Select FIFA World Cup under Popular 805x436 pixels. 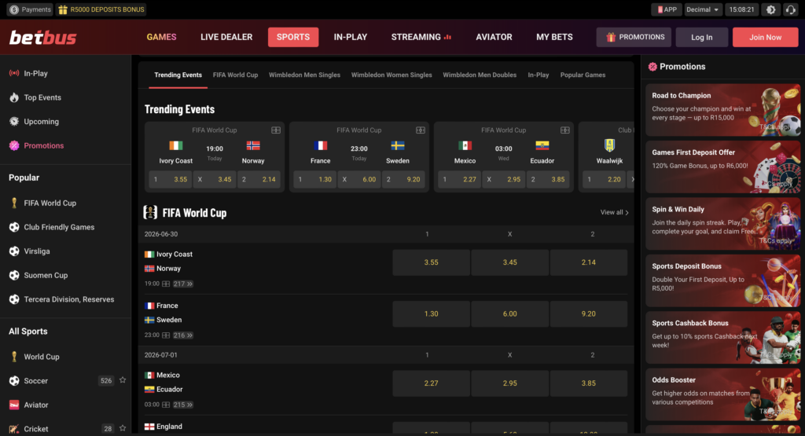point(65,203)
